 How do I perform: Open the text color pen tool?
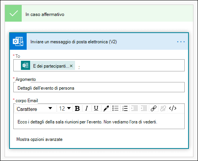(106, 109)
